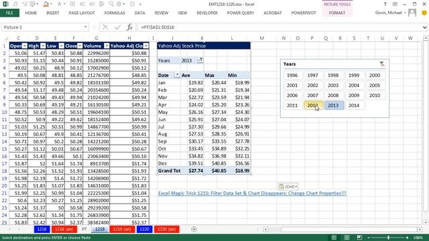Open the Close column filter dropdown
This screenshot has height=241, width=429.
point(80,46)
